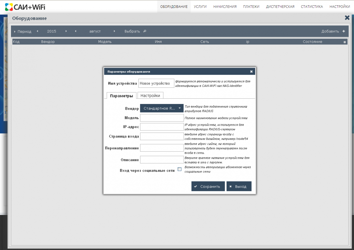
Task: Go to next month after август
Action: (x=114, y=31)
